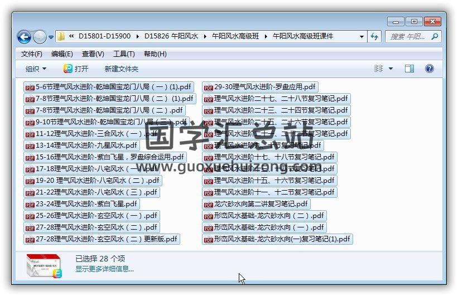This screenshot has width=458, height=296.
Task: Select PDF icon of 21-22 八宅风水（三）
Action: coord(30,193)
